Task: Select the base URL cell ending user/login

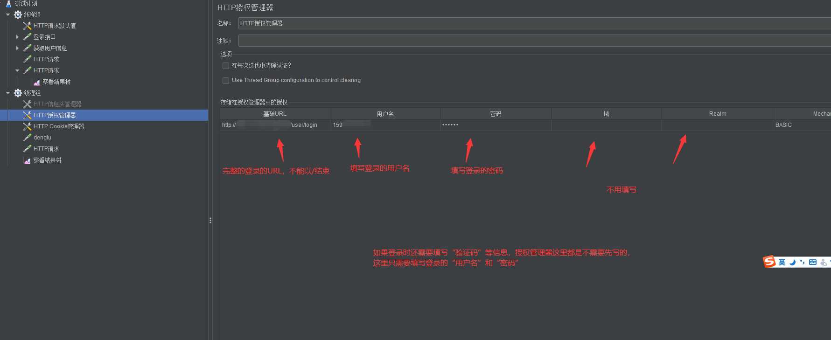Action: coord(275,125)
